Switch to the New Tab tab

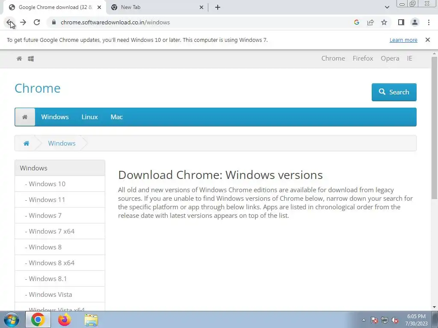[157, 7]
